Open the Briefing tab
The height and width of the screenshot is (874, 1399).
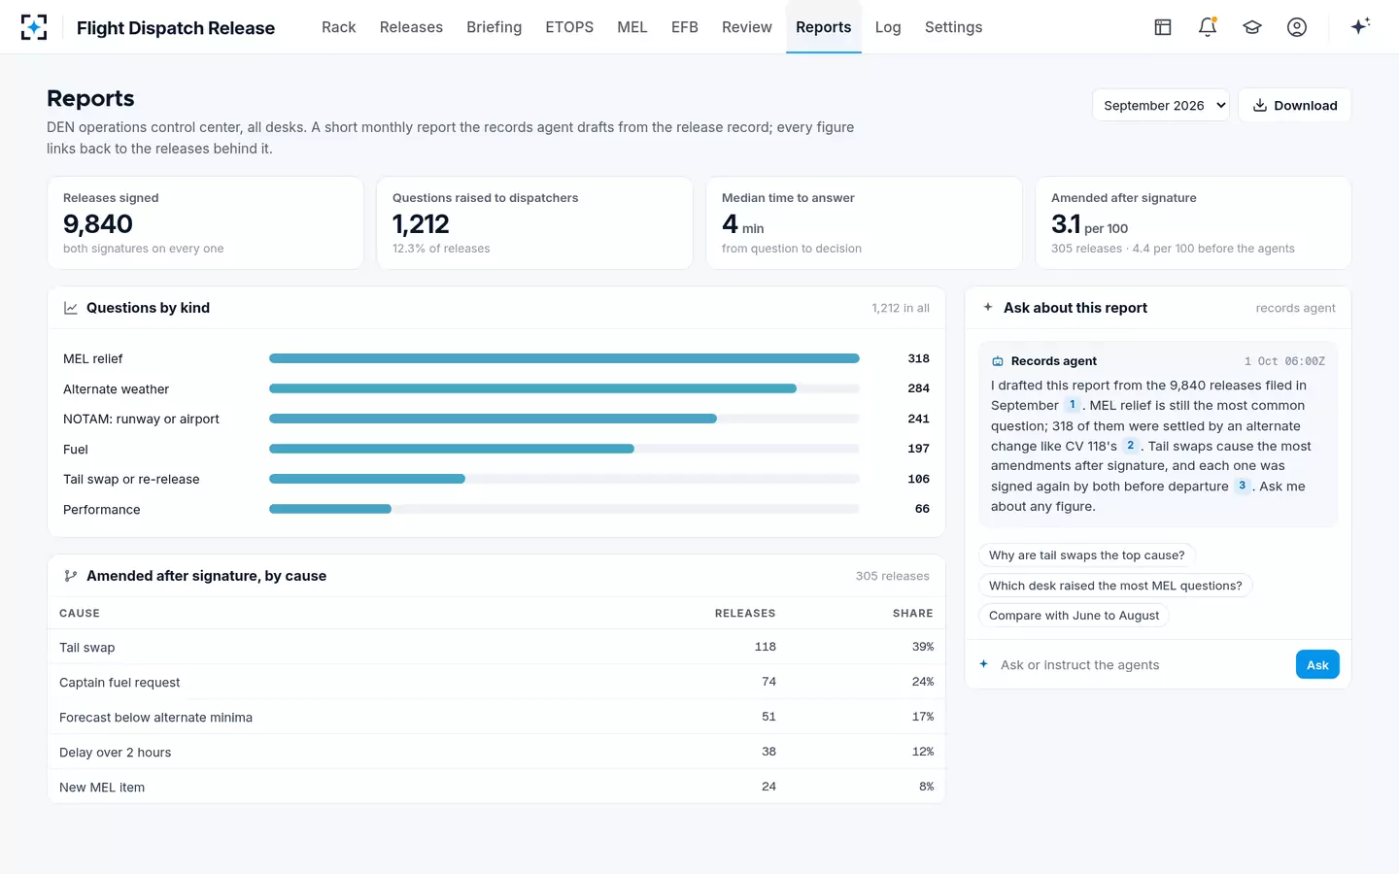click(x=494, y=27)
